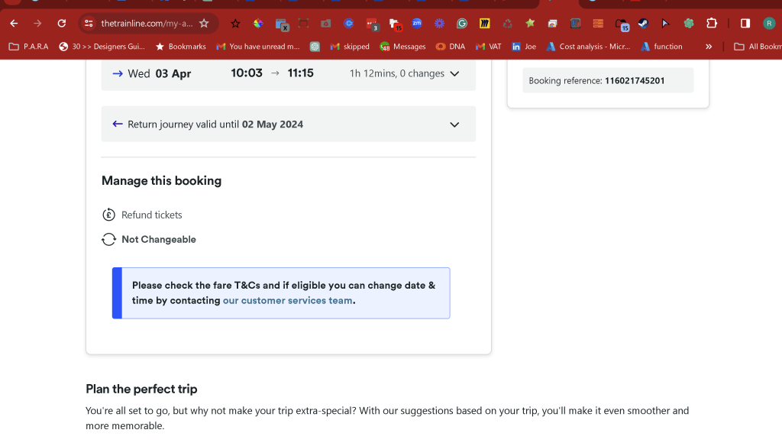Open the Miro extension icon
This screenshot has width=782, height=446.
[x=485, y=24]
